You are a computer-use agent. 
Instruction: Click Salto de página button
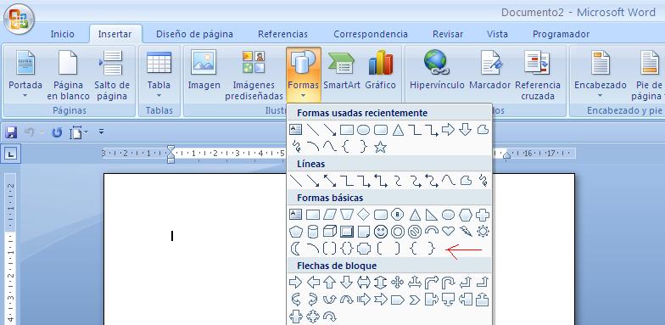pyautogui.click(x=112, y=75)
